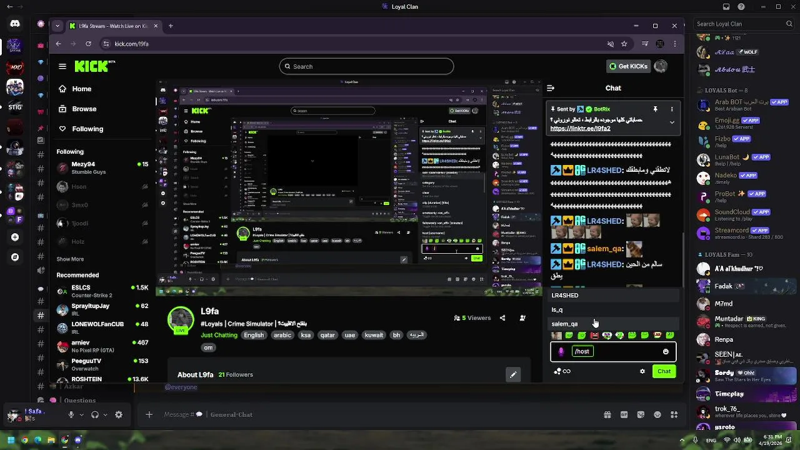Go to Home in Kick sidebar

point(75,89)
